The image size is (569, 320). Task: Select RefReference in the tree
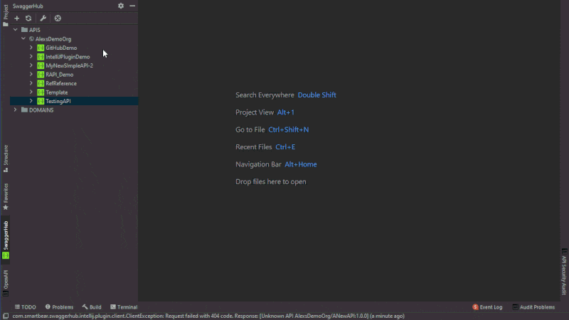pyautogui.click(x=74, y=83)
